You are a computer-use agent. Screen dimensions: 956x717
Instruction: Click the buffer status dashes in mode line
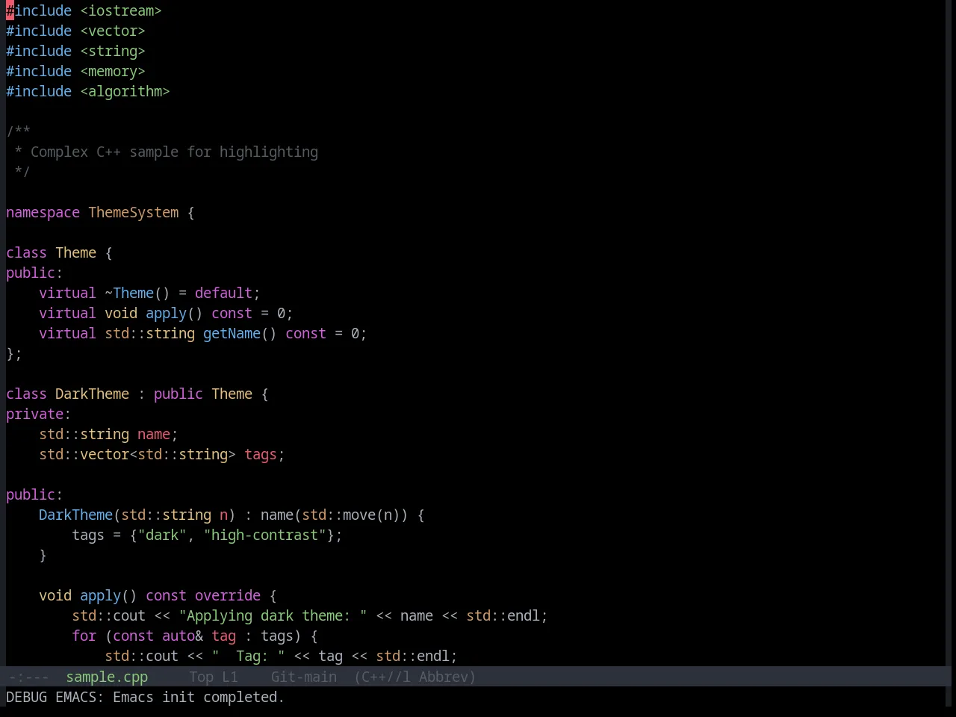(28, 677)
